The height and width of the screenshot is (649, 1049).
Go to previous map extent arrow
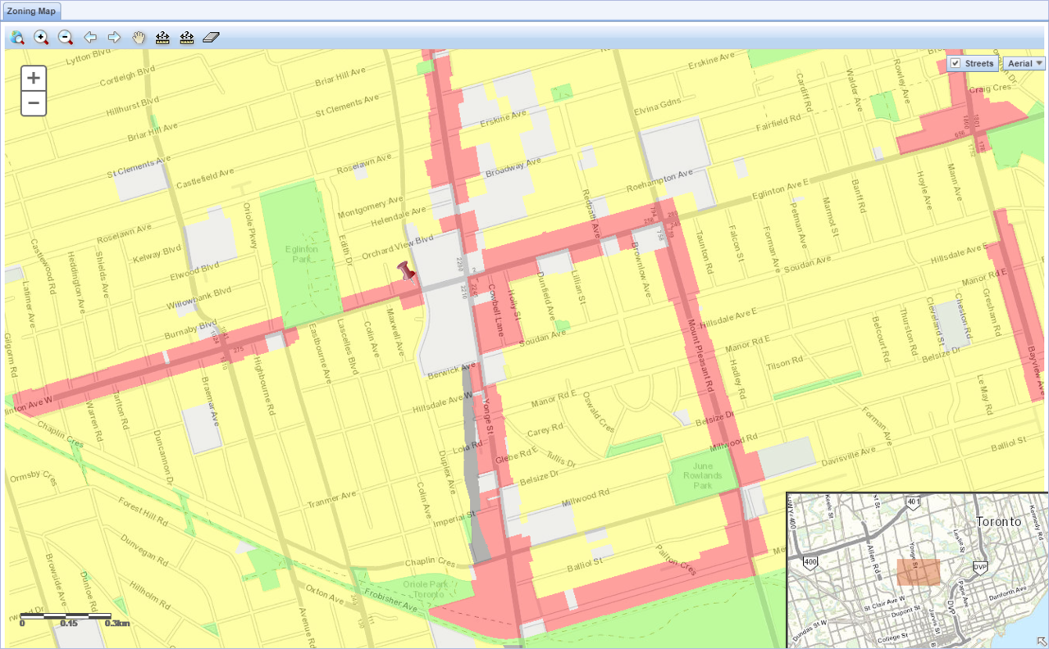[90, 37]
